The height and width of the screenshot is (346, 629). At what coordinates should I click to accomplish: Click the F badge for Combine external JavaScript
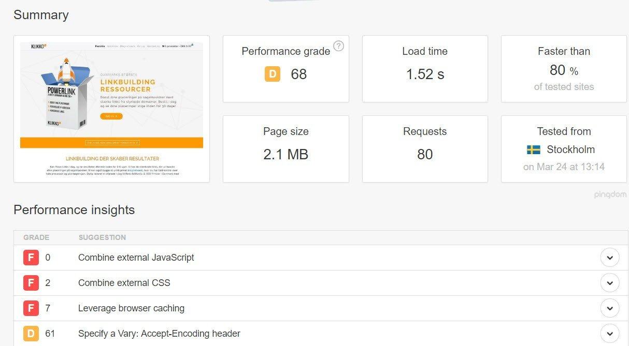pyautogui.click(x=31, y=258)
